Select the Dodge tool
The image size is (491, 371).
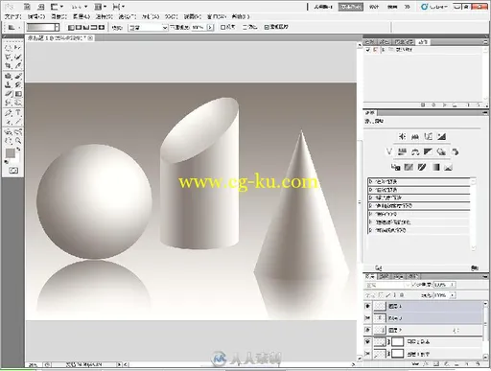pyautogui.click(x=17, y=103)
